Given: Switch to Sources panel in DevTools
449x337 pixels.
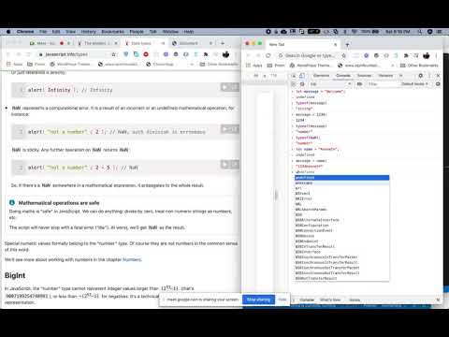Looking at the screenshot, I should tap(364, 76).
